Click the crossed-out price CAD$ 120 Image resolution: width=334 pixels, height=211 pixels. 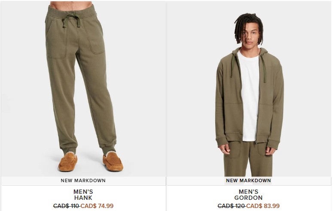click(231, 206)
